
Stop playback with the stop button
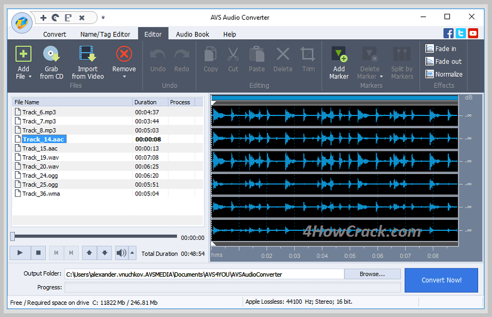pos(38,253)
